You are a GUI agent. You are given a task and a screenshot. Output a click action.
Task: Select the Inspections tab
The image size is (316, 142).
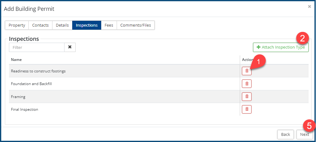click(87, 25)
